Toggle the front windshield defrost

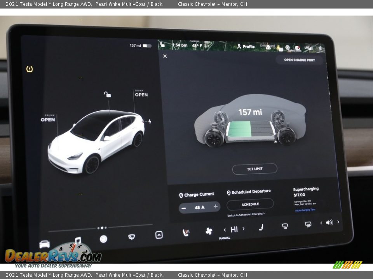coord(285,226)
